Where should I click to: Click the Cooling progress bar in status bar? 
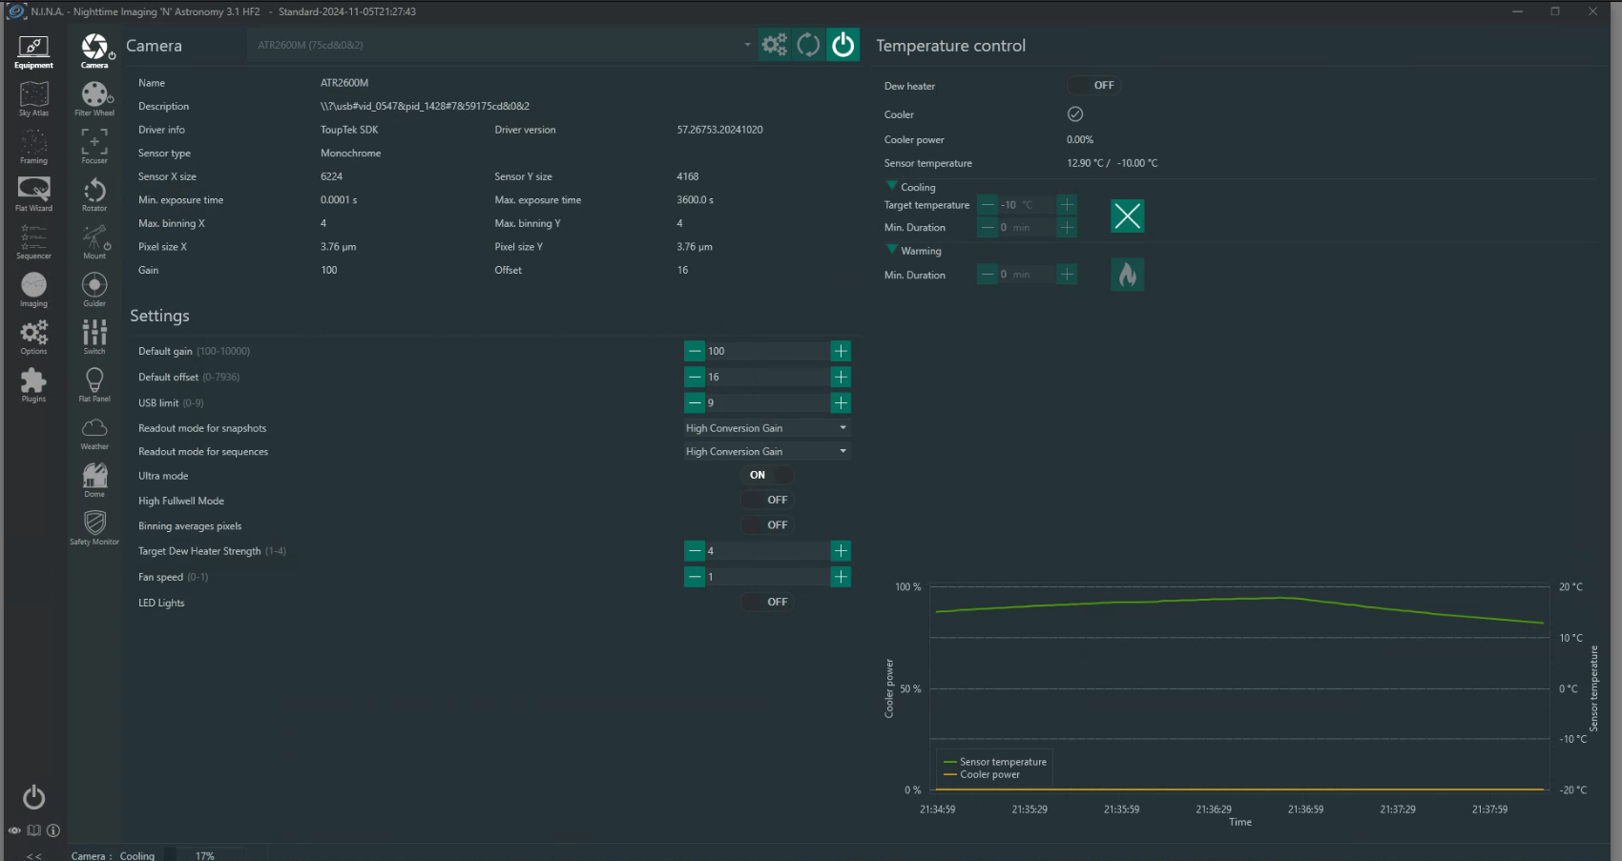point(205,855)
